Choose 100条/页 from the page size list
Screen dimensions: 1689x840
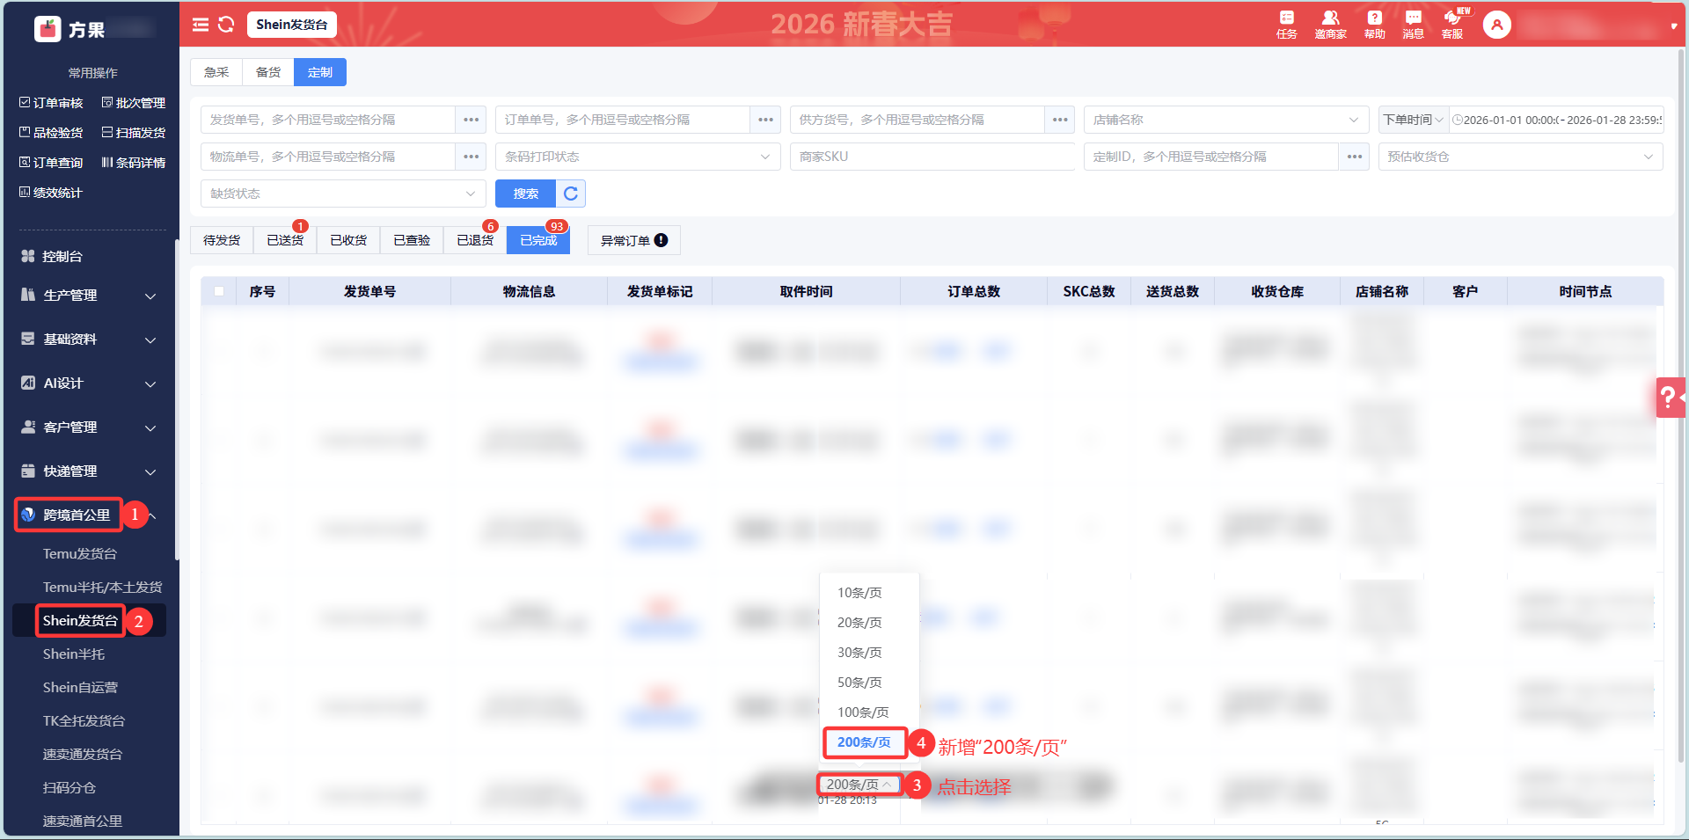869,712
